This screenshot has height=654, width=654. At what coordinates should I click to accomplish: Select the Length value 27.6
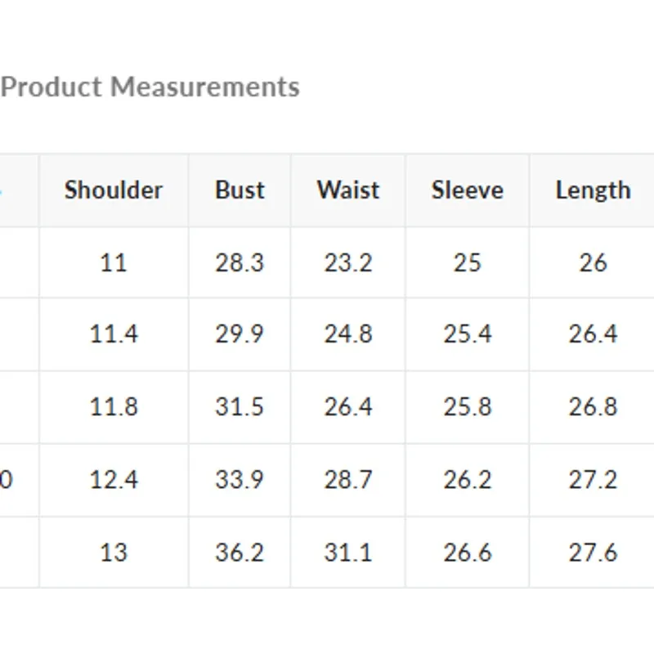click(x=593, y=552)
